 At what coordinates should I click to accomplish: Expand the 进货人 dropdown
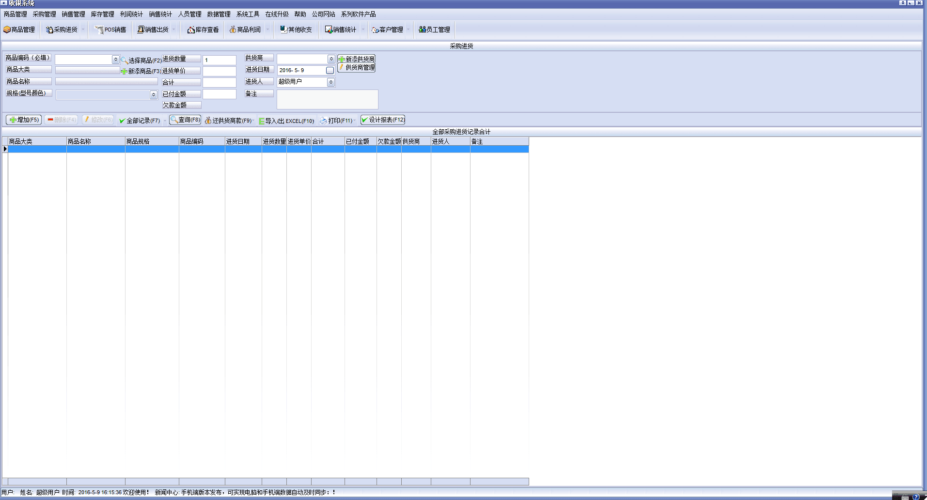tap(330, 82)
